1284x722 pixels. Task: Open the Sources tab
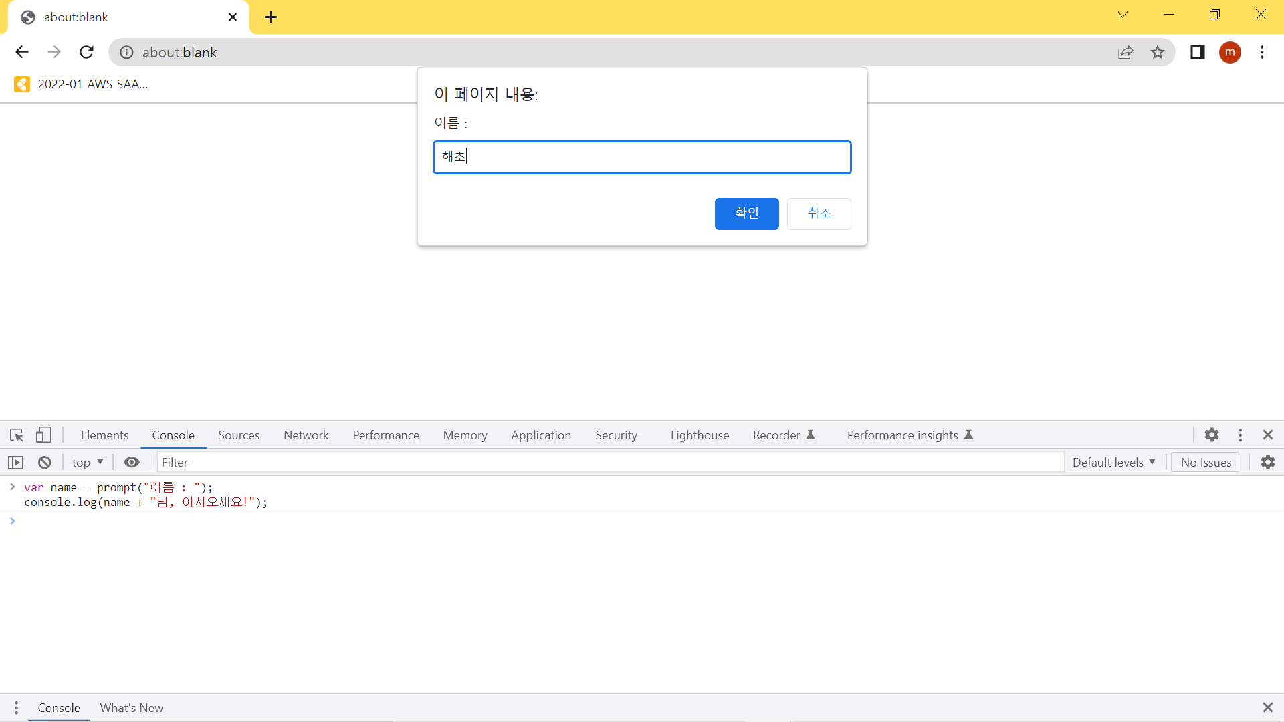pyautogui.click(x=239, y=435)
